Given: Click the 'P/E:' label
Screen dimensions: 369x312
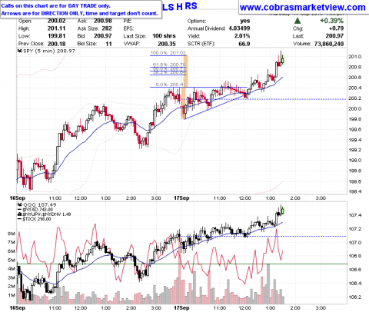Looking at the screenshot, I should 128,21.
